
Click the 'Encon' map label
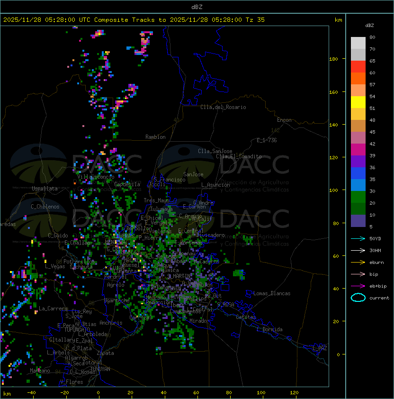284,120
